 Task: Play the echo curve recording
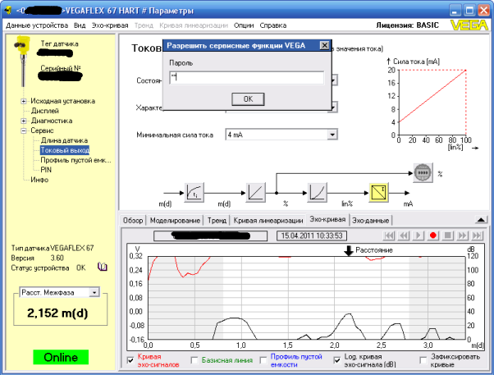coord(419,236)
